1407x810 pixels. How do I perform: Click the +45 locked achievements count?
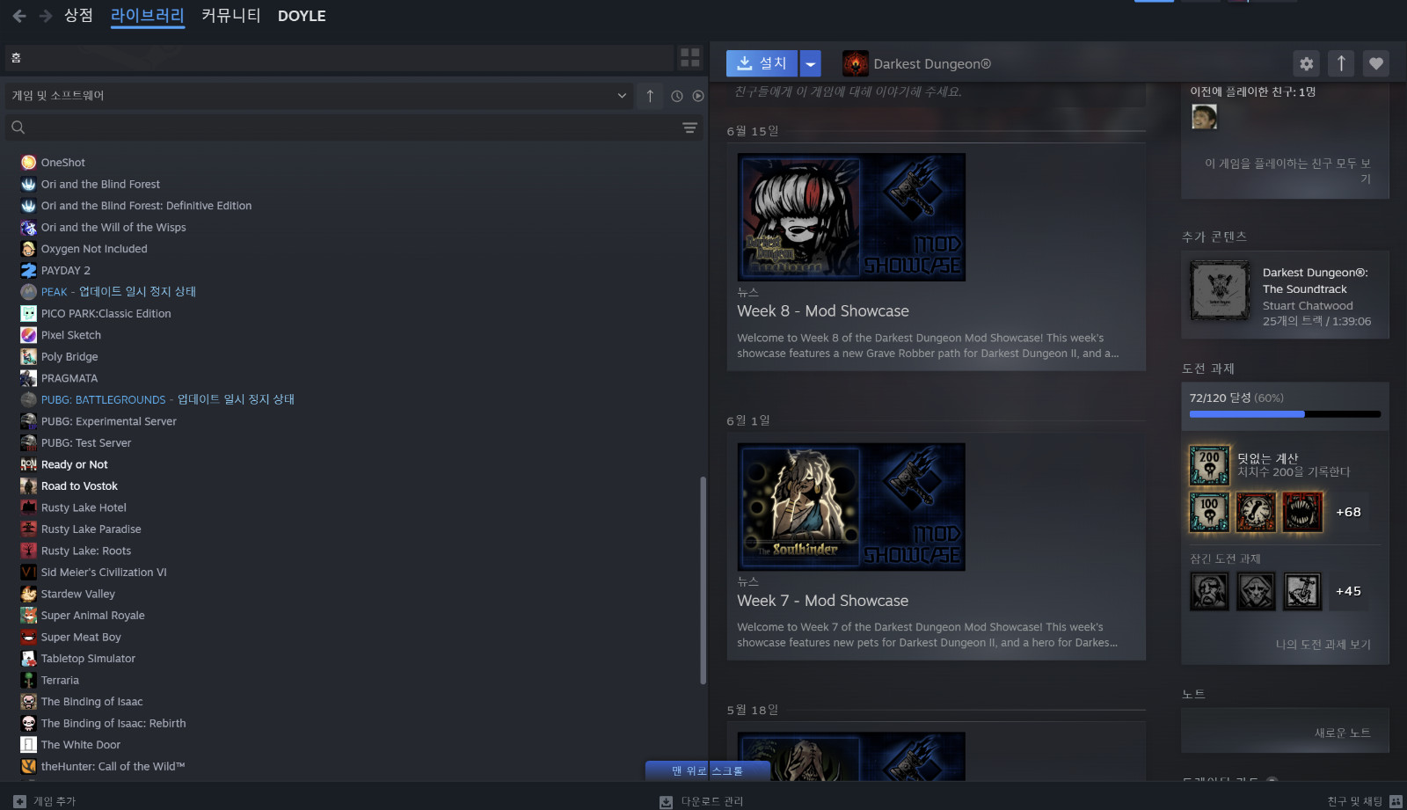(x=1348, y=591)
